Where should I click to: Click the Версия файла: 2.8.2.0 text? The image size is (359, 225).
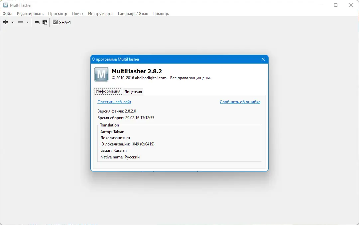coord(117,111)
